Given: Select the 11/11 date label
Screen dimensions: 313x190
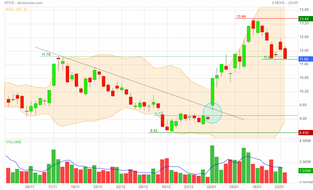Looking at the screenshot, I should (52, 187).
